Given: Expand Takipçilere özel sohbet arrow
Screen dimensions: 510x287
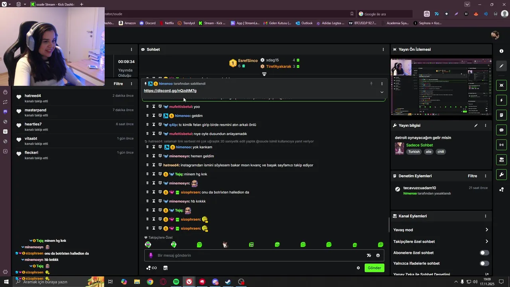Looking at the screenshot, I should coord(486,242).
